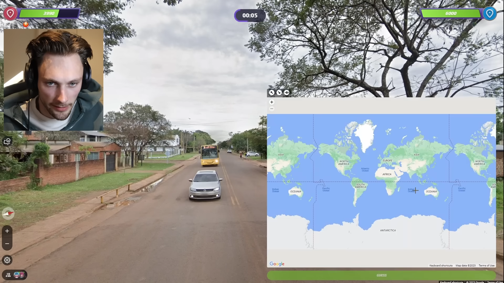Viewport: 504px width, 283px height.
Task: Open the game settings gear
Action: pyautogui.click(x=7, y=260)
